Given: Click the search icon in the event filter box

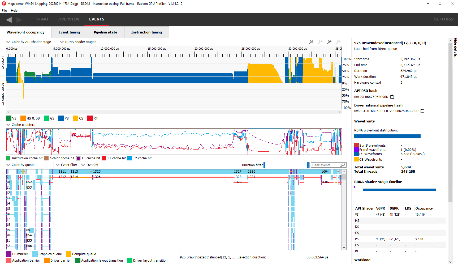Looking at the screenshot, I should (342, 165).
